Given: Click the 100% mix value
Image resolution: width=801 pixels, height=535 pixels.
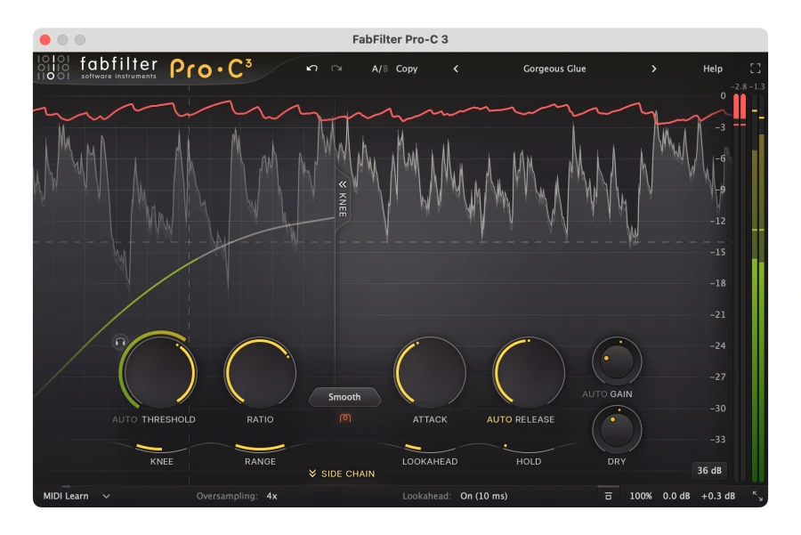Looking at the screenshot, I should (x=640, y=496).
